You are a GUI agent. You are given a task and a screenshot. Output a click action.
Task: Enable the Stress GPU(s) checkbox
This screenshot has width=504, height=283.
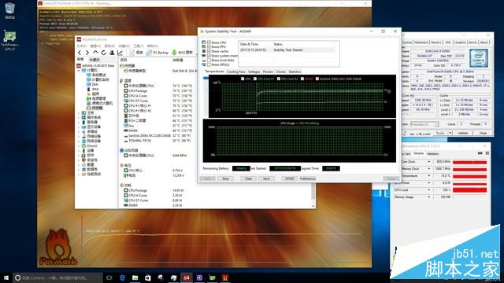[x=209, y=64]
